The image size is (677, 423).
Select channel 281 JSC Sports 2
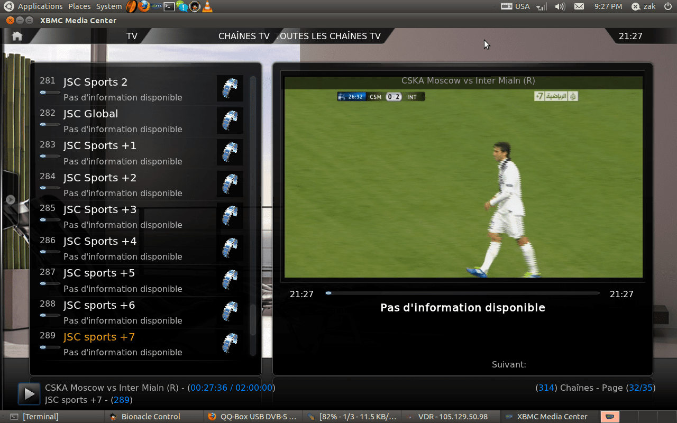tap(141, 89)
